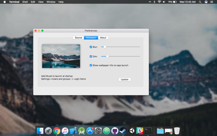Open the About tab
Screen dimensions: 217x136
coord(103,38)
